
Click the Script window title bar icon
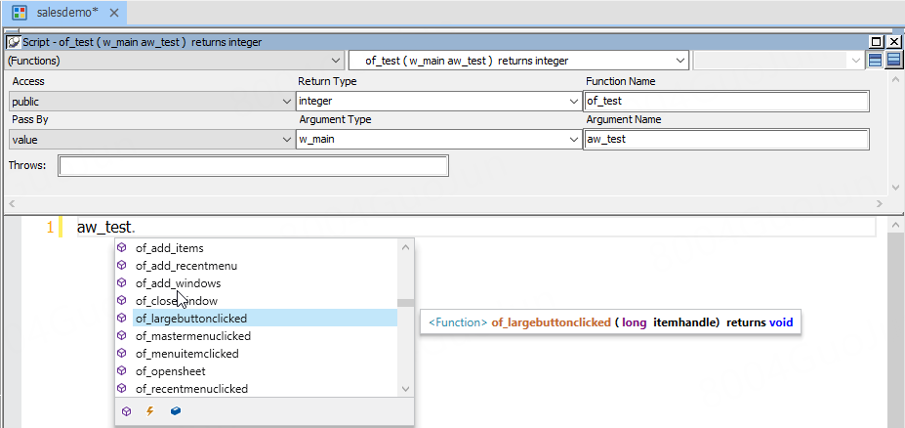pos(13,43)
